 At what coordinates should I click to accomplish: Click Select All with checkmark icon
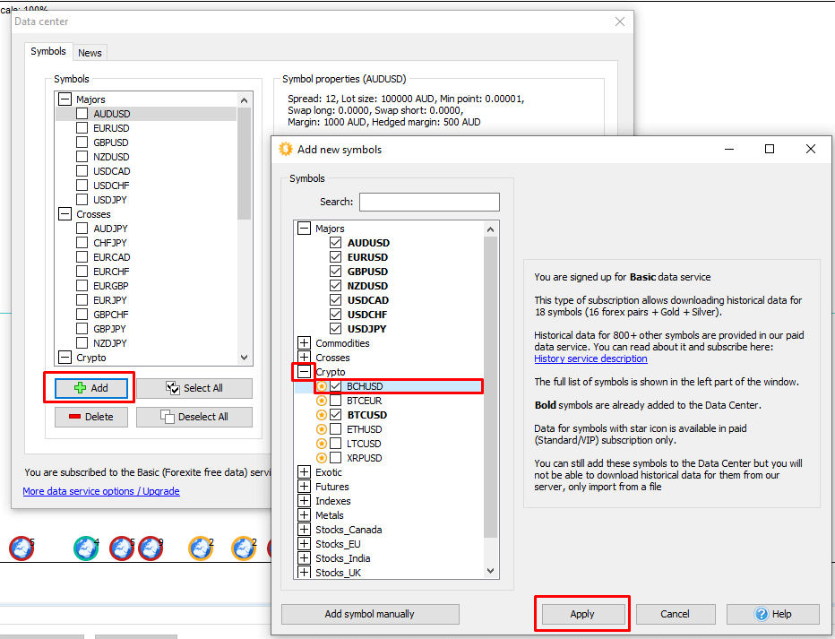coord(194,388)
